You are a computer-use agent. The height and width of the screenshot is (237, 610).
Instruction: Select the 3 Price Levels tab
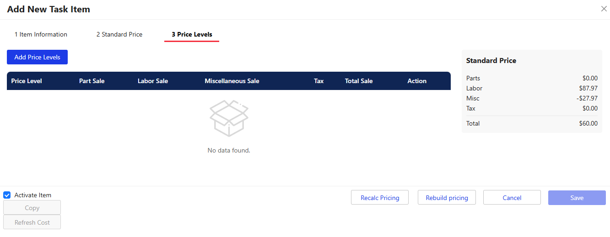(x=192, y=34)
